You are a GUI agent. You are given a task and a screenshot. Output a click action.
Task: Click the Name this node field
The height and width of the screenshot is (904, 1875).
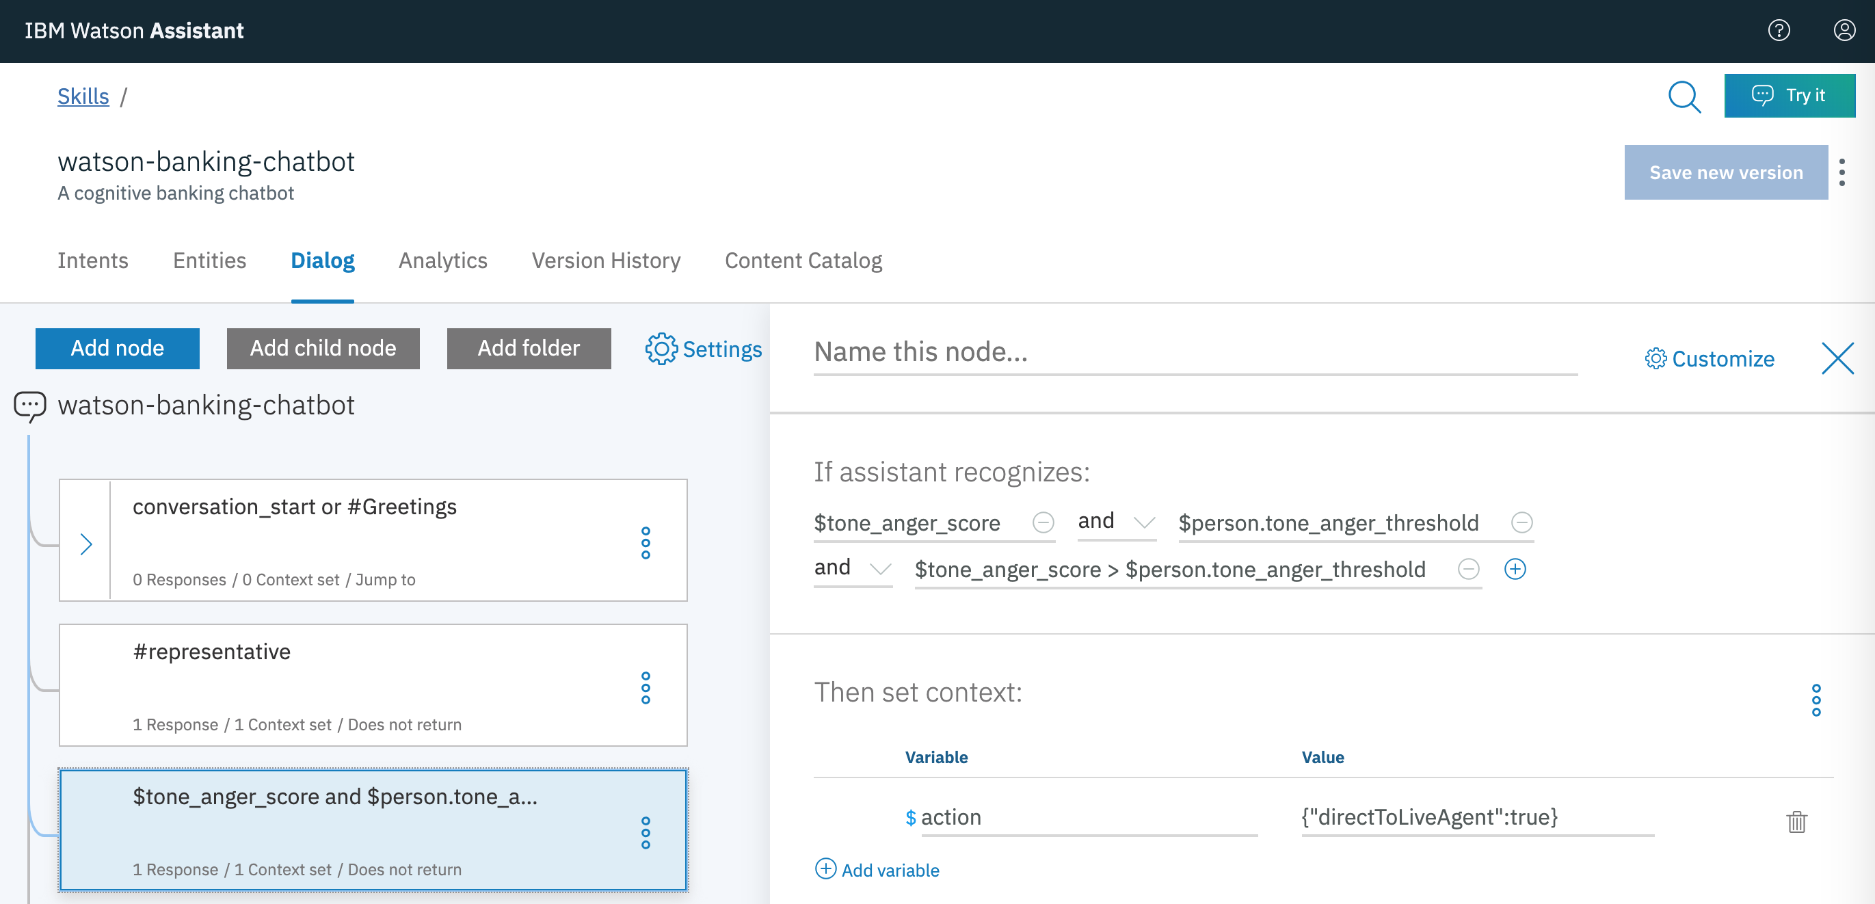(x=1194, y=352)
